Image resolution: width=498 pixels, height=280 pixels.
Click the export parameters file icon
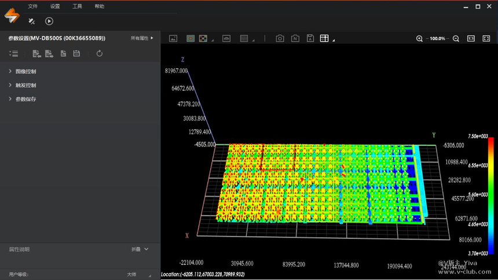pos(49,54)
